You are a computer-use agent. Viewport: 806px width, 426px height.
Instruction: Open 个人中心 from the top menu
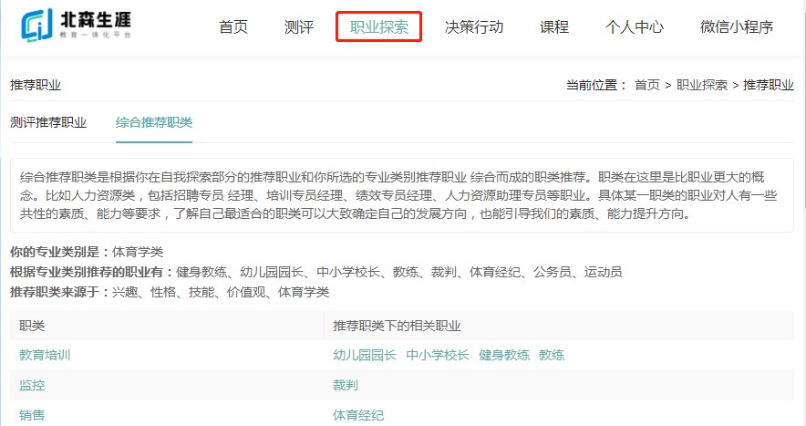point(635,26)
